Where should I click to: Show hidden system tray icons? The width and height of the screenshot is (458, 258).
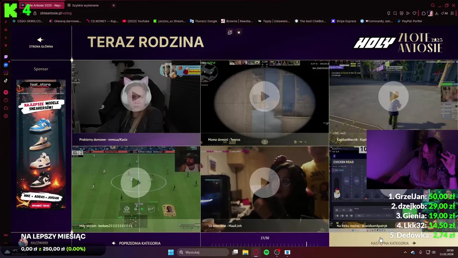tap(405, 252)
